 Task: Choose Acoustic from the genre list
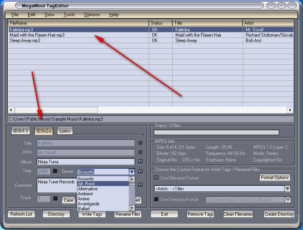pos(103,179)
